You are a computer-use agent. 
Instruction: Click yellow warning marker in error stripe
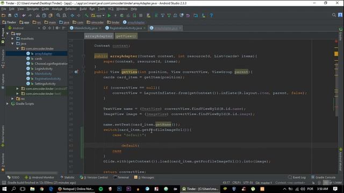pyautogui.click(x=336, y=54)
